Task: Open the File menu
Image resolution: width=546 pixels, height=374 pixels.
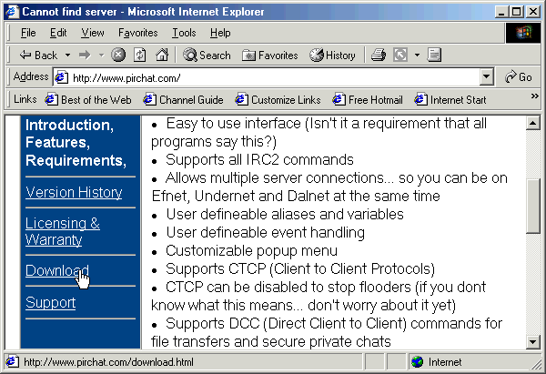Action: [28, 33]
